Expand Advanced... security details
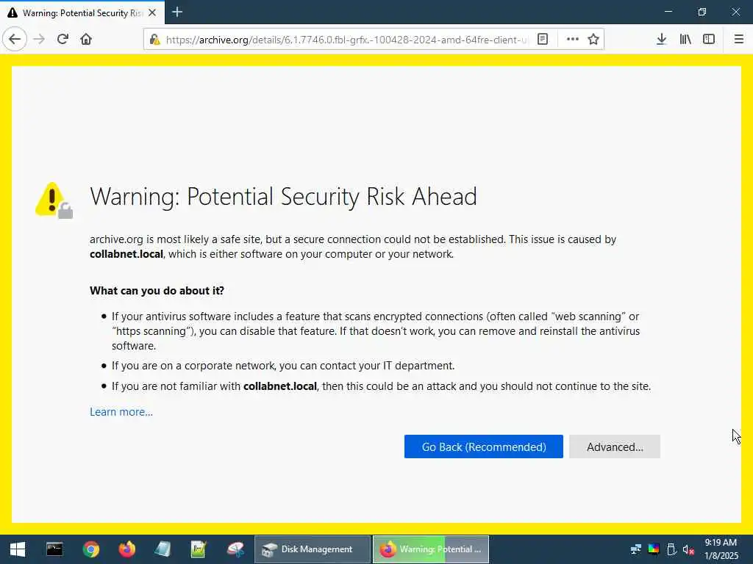 click(x=615, y=446)
